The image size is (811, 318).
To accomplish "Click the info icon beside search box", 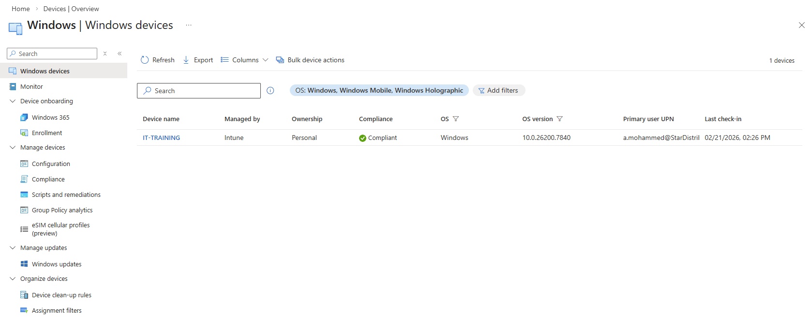I will click(x=270, y=91).
